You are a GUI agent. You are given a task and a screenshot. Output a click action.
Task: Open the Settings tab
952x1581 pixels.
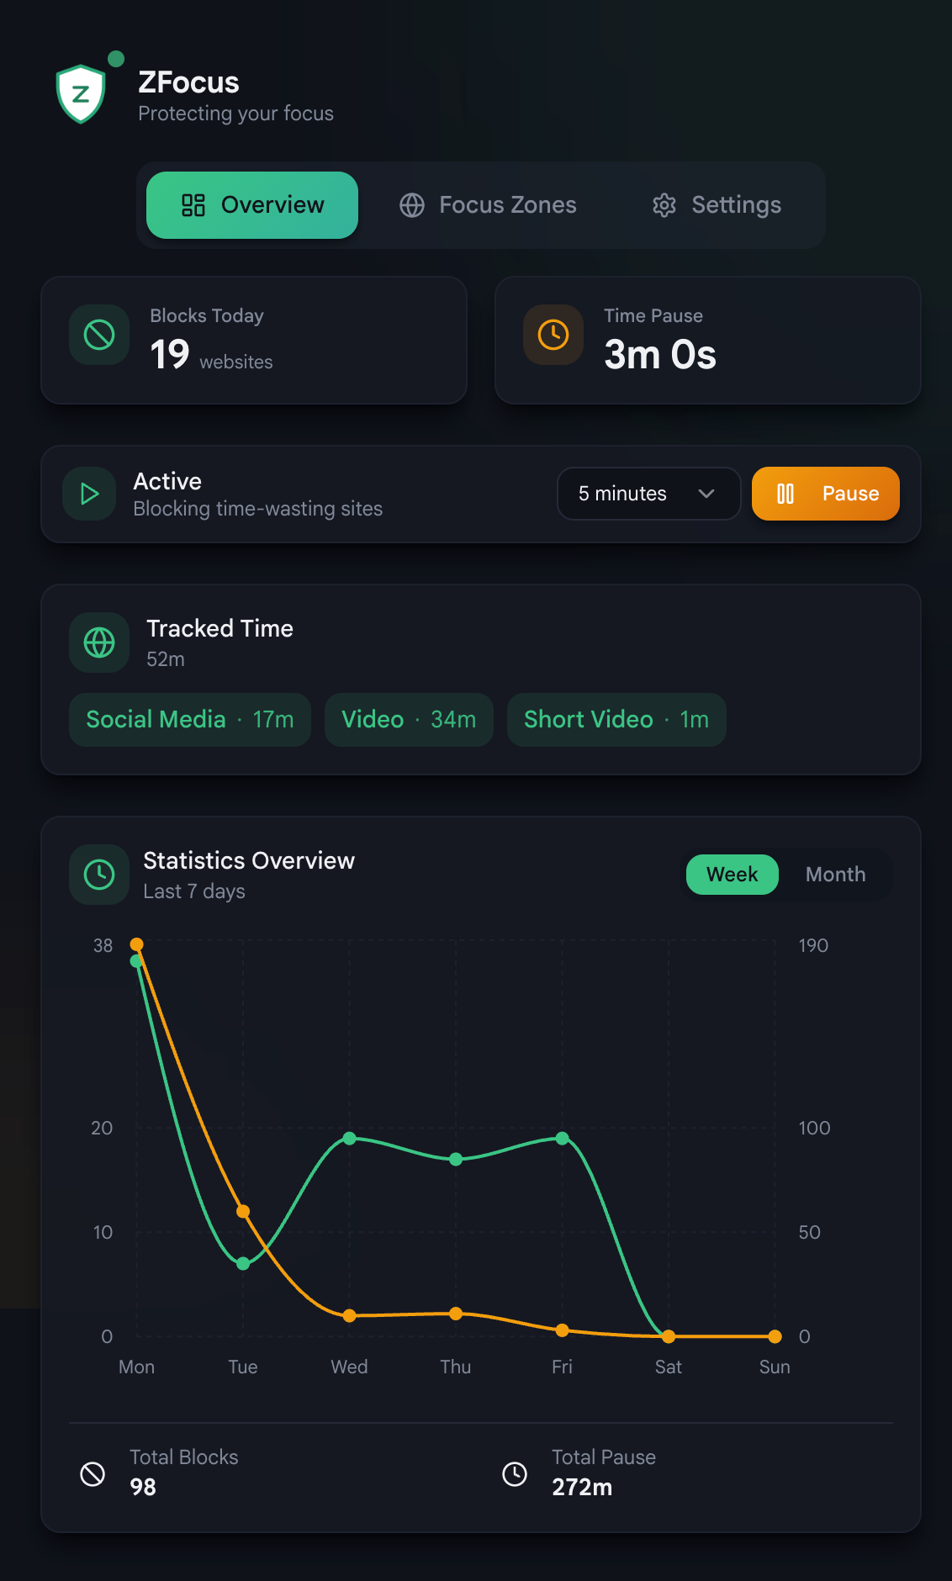coord(715,204)
